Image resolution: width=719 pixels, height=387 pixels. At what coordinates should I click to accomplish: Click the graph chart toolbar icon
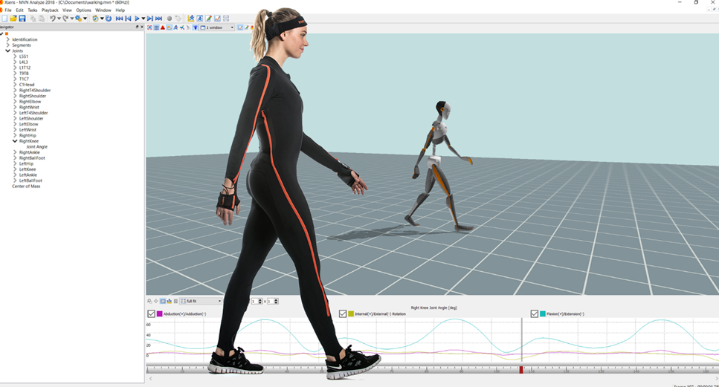coord(217,19)
